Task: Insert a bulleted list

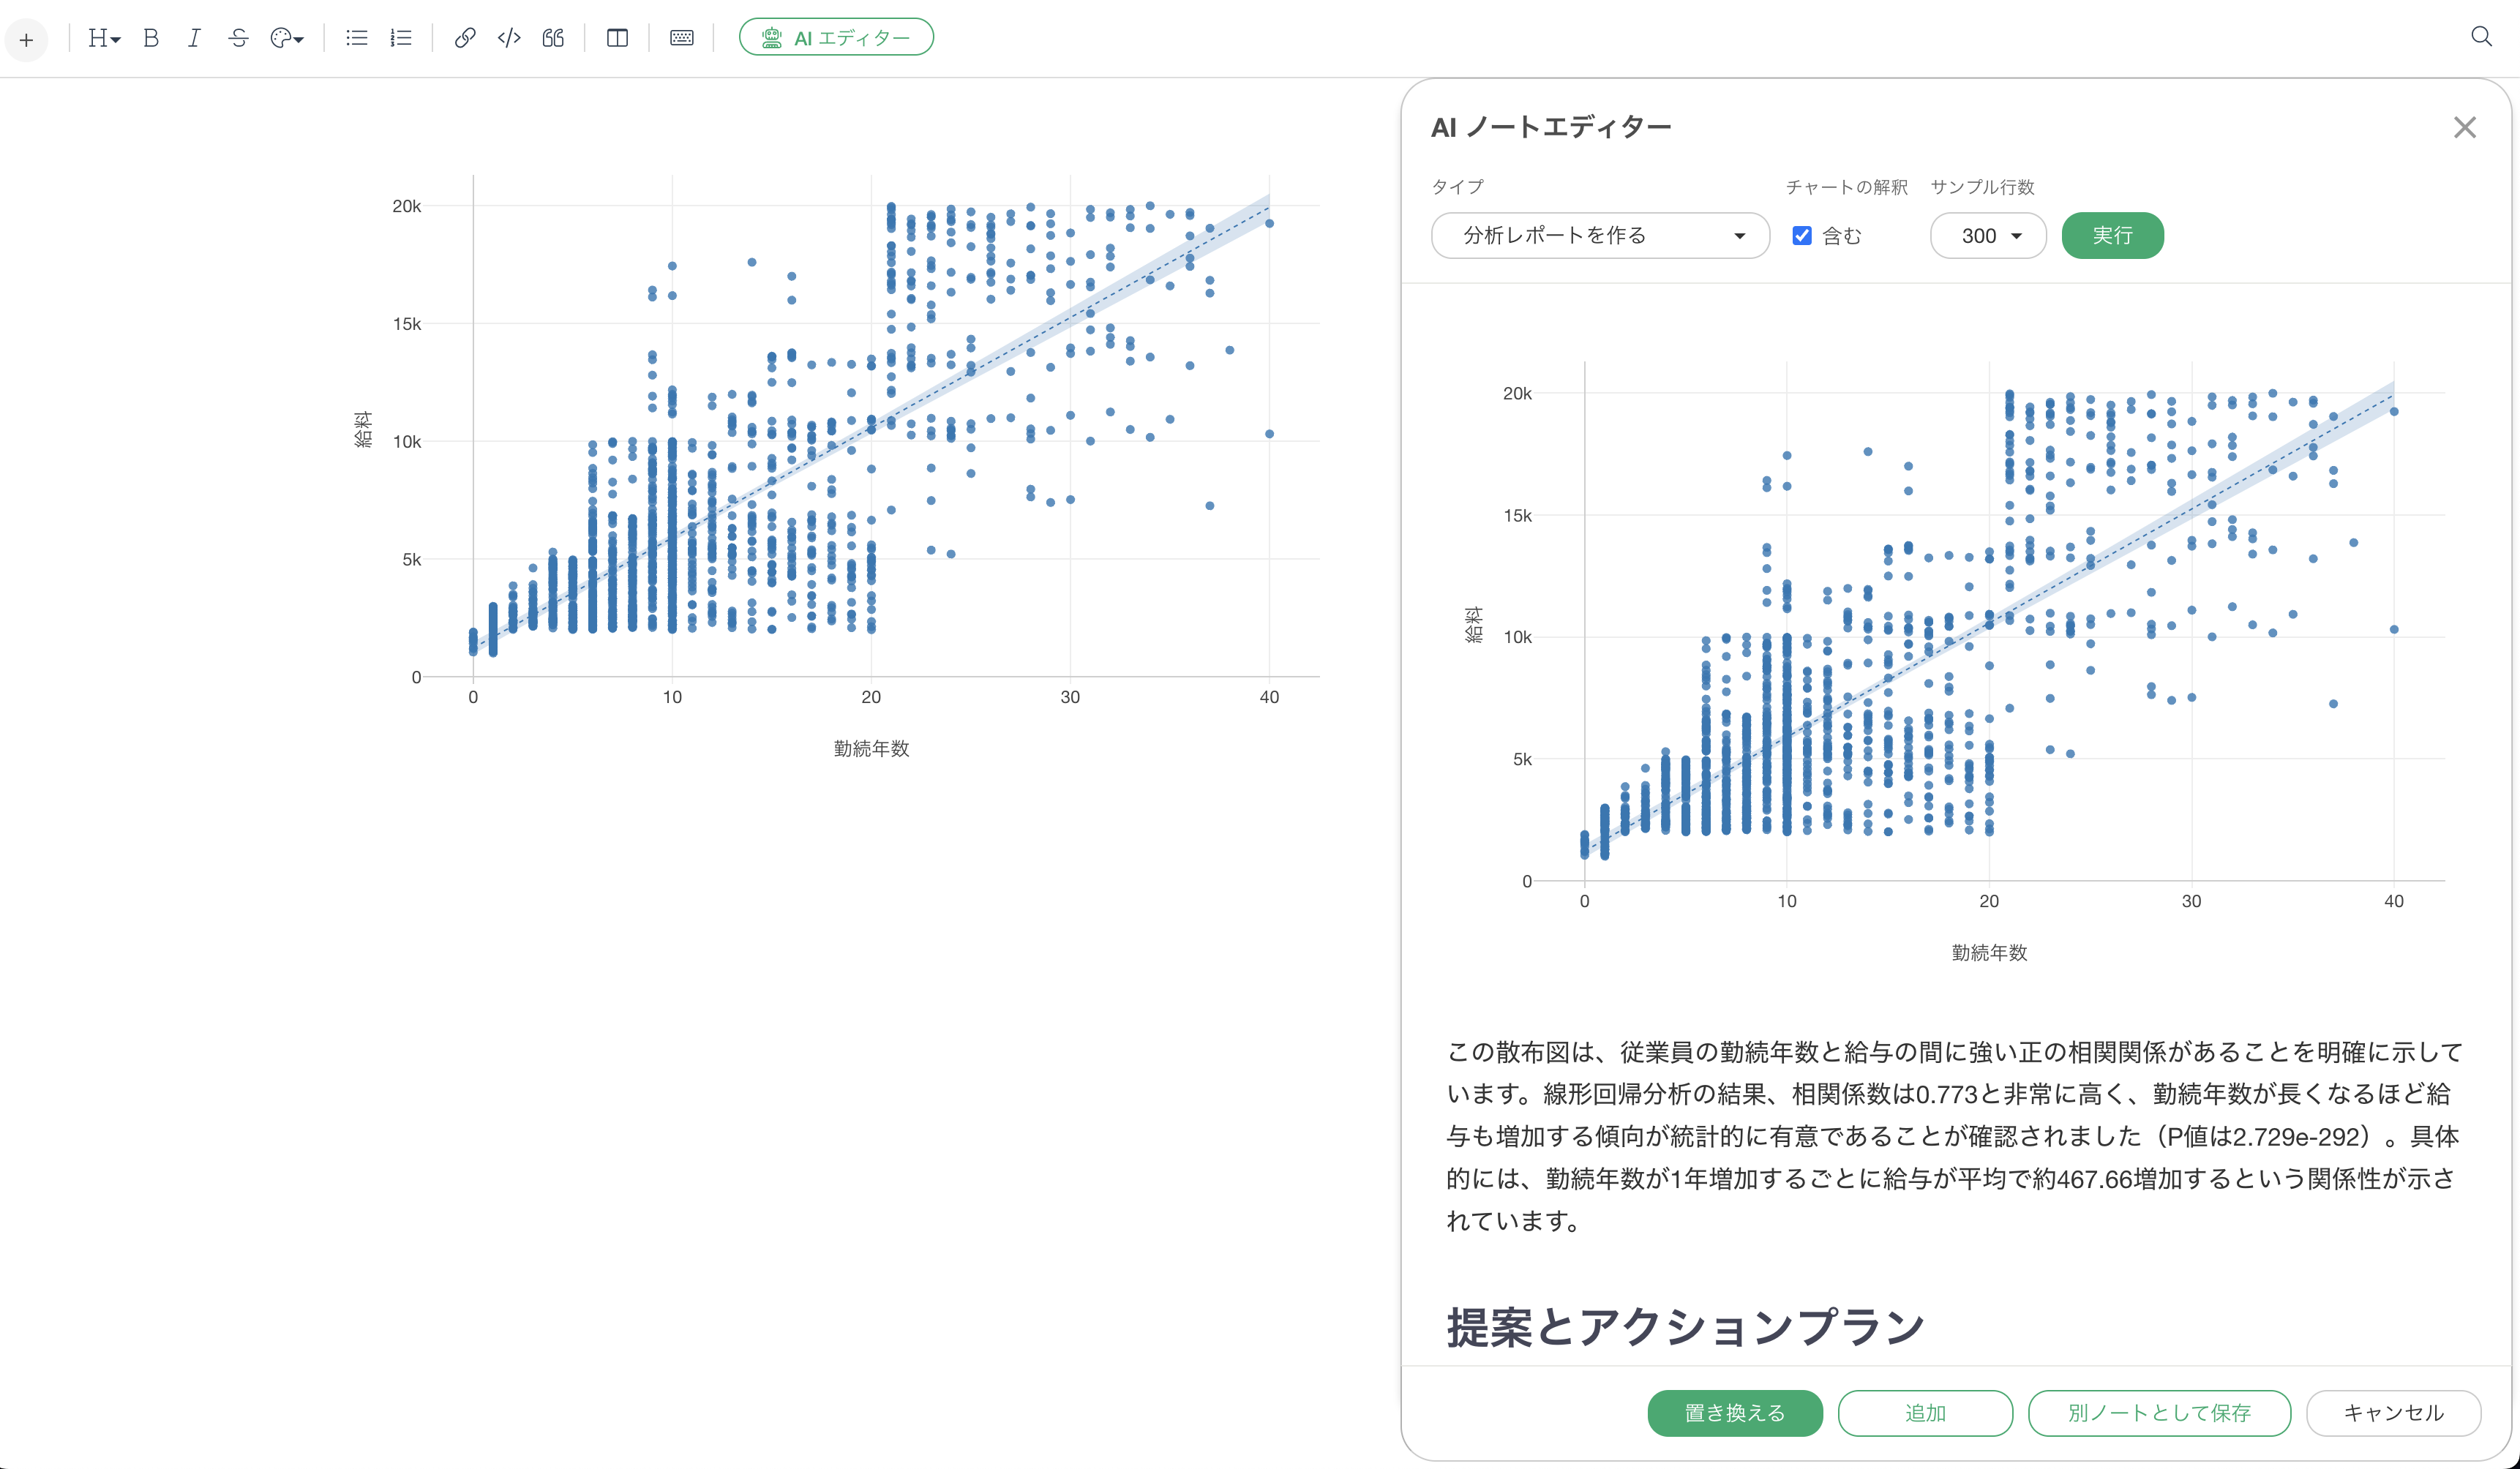Action: (x=356, y=38)
